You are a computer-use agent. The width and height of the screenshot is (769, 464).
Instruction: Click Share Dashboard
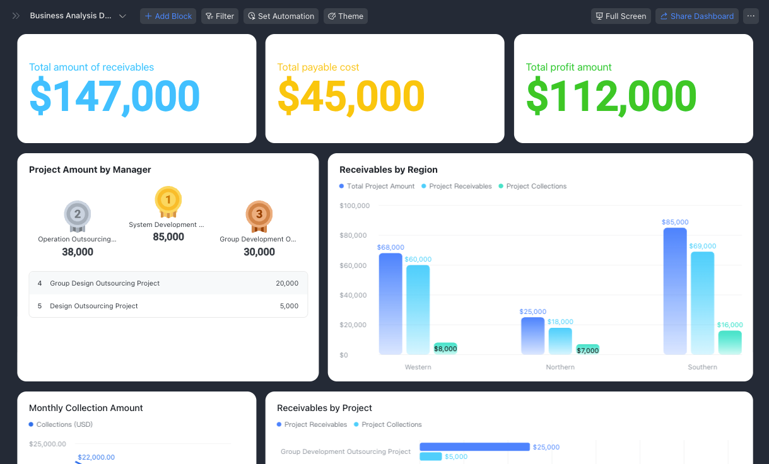pyautogui.click(x=697, y=16)
